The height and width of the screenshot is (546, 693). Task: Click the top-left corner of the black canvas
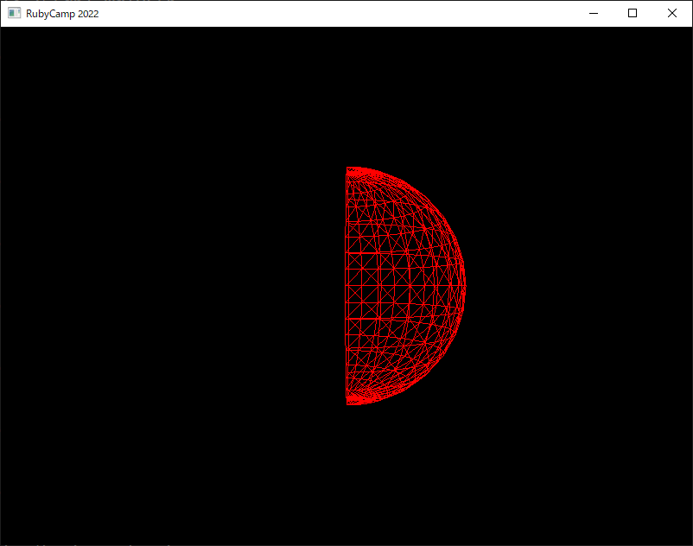3,29
